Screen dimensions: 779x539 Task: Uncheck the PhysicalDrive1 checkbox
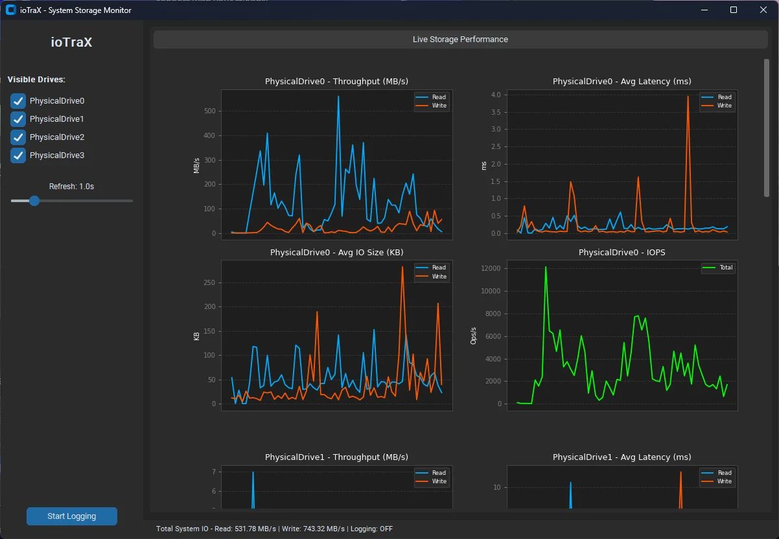tap(18, 119)
